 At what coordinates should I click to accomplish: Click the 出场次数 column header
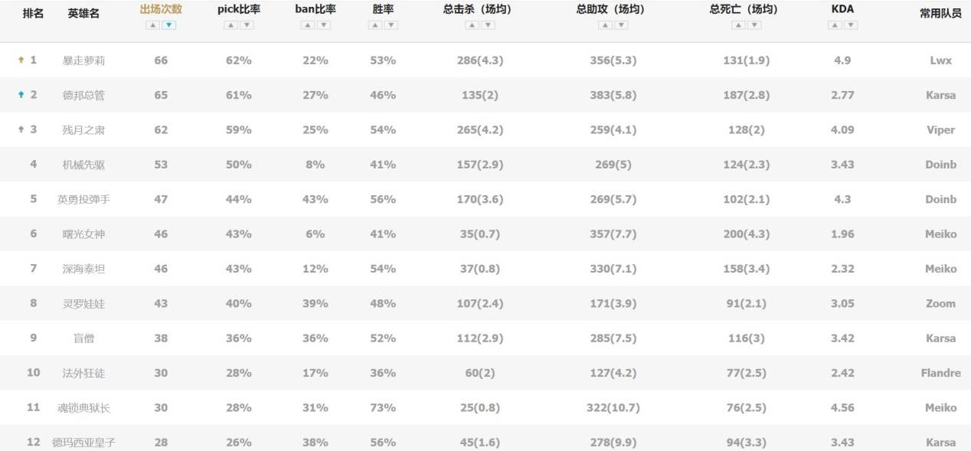pos(161,10)
